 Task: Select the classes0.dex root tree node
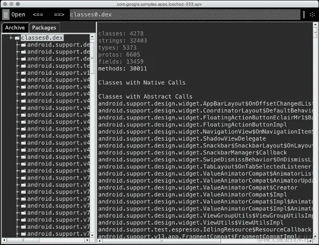point(42,38)
